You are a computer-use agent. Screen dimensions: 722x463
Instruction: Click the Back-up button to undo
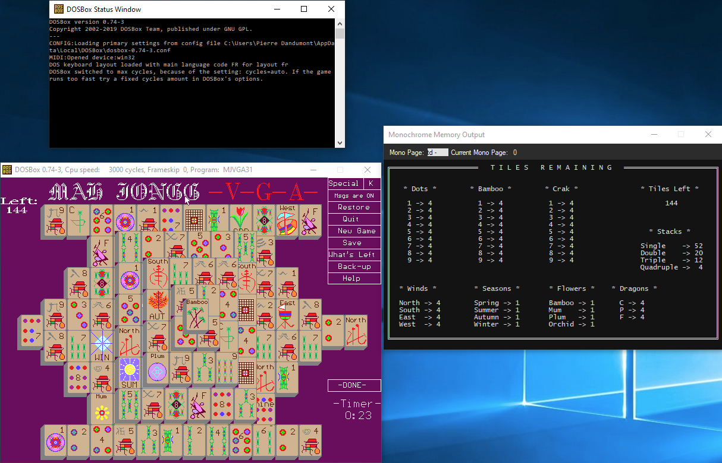click(354, 267)
